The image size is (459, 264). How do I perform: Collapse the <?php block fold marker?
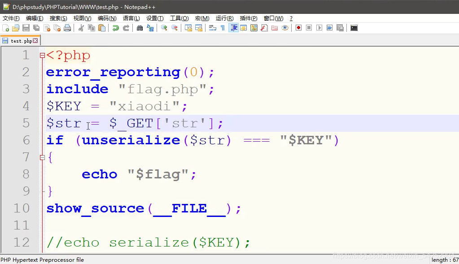(42, 55)
